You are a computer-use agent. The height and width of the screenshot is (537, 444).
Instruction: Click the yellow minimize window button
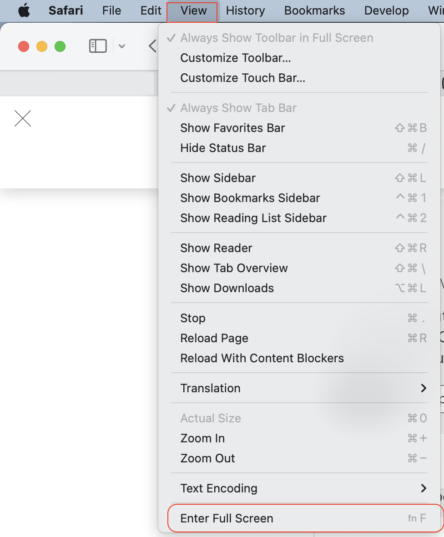[42, 46]
